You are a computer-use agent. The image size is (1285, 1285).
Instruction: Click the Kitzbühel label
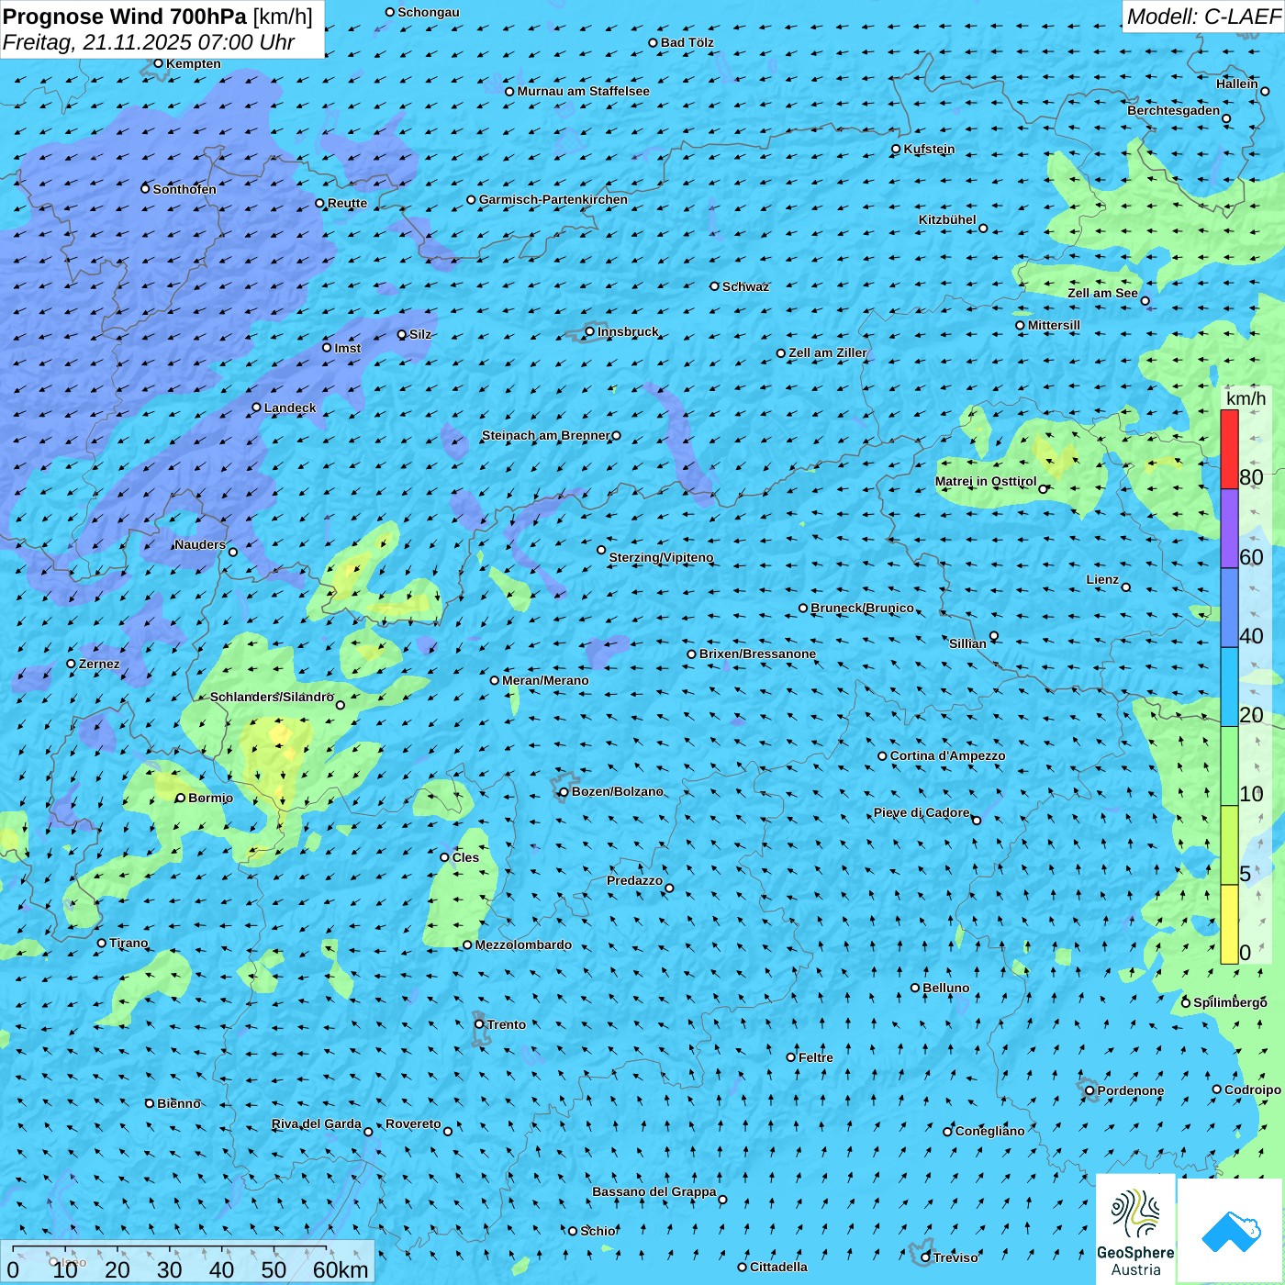point(947,219)
